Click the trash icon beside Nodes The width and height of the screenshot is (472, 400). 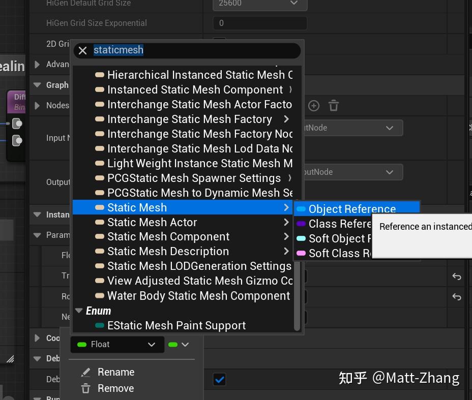[x=334, y=106]
